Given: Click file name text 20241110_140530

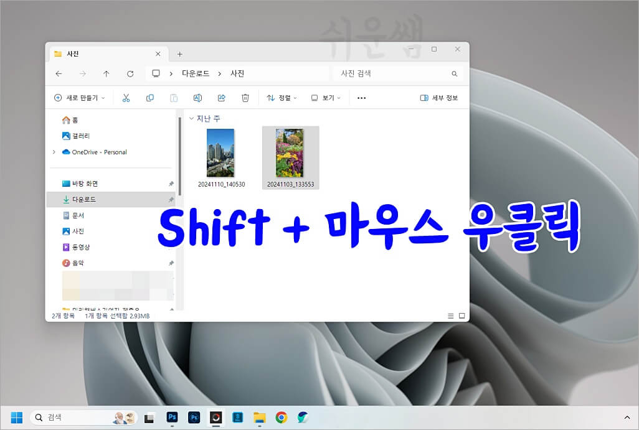Looking at the screenshot, I should tap(221, 184).
